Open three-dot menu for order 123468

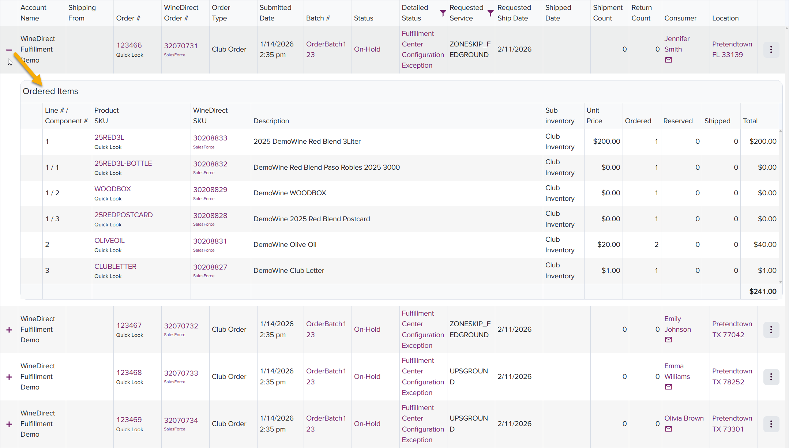click(771, 377)
